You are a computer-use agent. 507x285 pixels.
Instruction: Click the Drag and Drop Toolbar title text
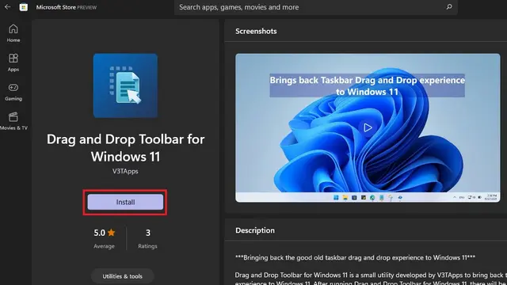point(125,148)
